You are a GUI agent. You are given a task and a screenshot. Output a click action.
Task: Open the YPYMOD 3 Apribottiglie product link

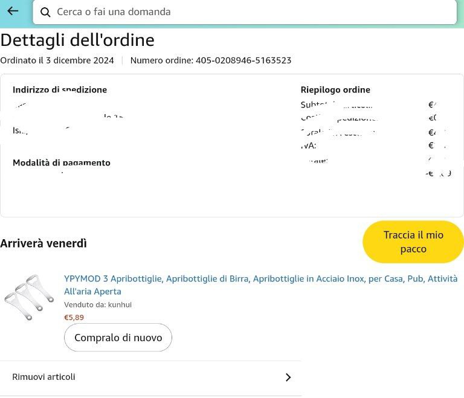(x=260, y=284)
